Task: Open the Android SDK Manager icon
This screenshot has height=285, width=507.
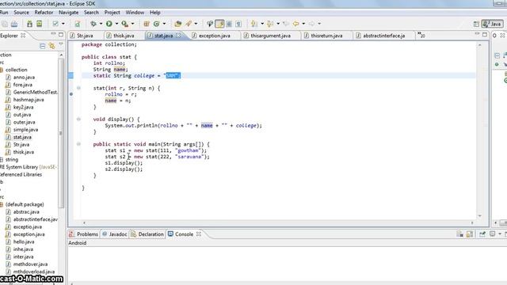Action: click(x=29, y=24)
